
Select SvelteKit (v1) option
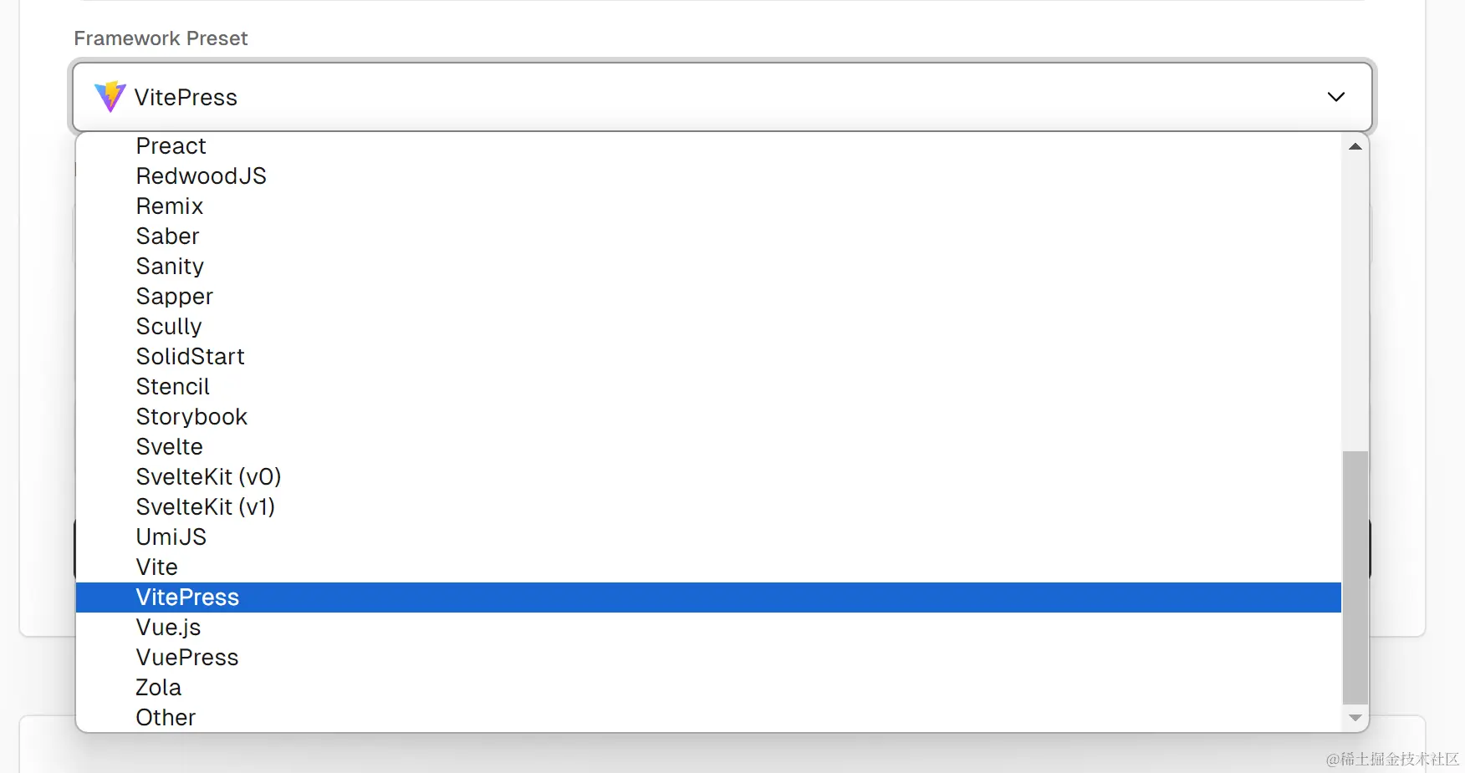click(708, 507)
